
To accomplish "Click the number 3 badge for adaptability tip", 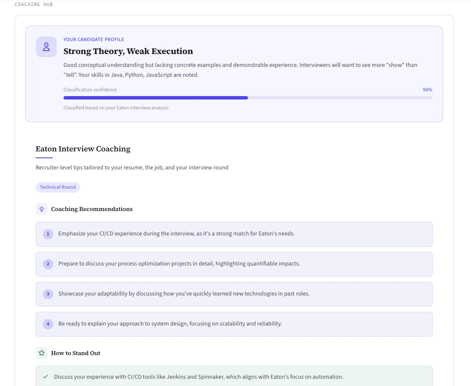I will point(48,294).
